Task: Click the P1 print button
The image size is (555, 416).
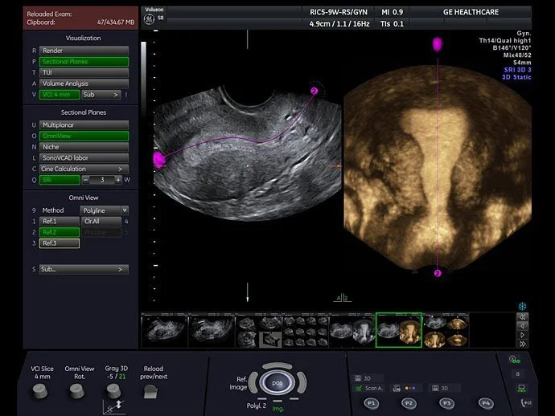Action: (x=372, y=403)
